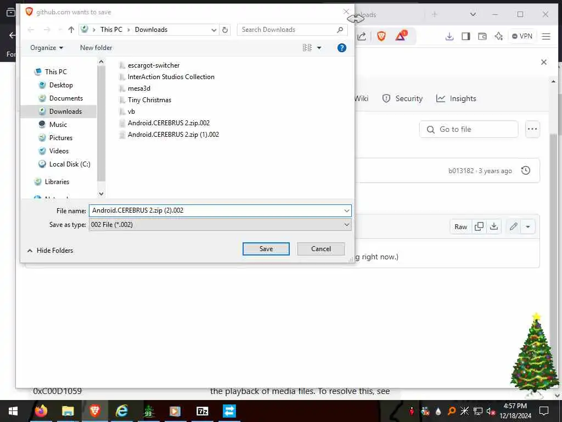Image resolution: width=562 pixels, height=422 pixels.
Task: Go up one folder level
Action: (71, 30)
